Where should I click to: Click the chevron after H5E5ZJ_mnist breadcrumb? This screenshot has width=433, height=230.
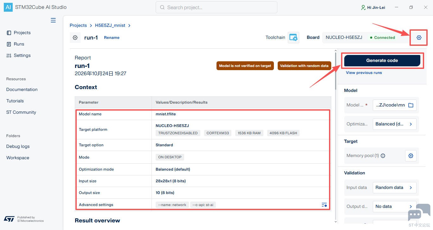129,26
